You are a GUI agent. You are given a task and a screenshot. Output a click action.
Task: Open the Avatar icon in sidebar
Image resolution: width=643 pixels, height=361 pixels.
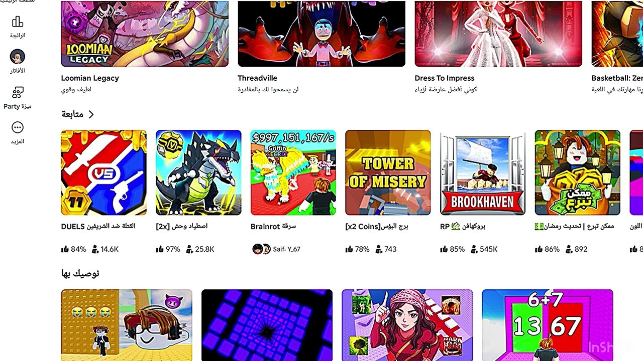(18, 57)
